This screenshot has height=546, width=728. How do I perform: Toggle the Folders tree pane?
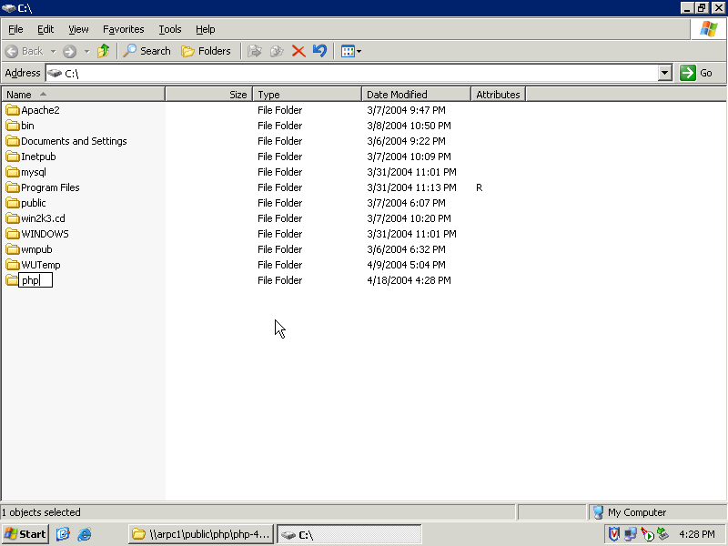[x=207, y=51]
